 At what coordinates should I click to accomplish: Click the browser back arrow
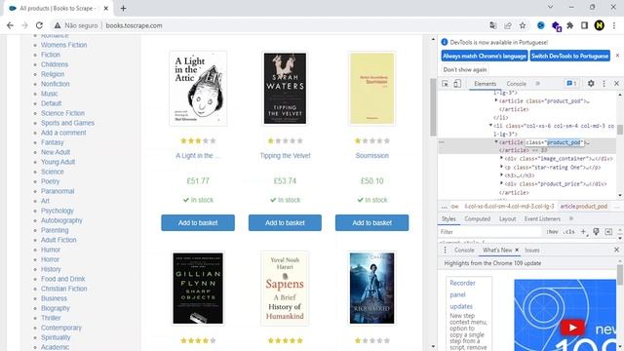point(10,25)
